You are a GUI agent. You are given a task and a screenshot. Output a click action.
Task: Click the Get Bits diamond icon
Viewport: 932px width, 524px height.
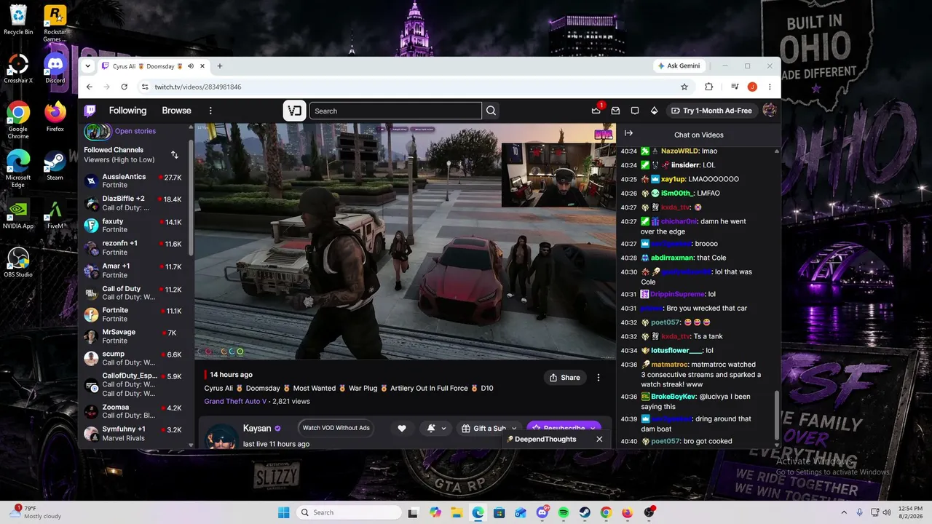coord(654,111)
